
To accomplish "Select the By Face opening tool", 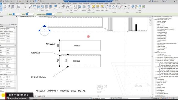I will (x=107, y=8).
